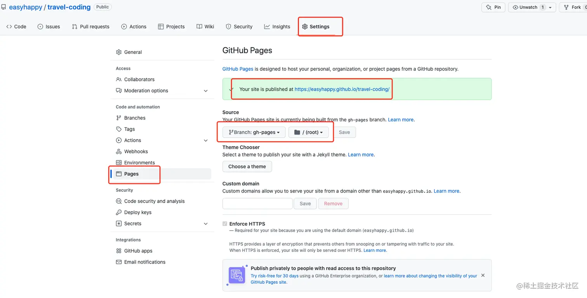587x298 pixels.
Task: Expand the Secrets chevron
Action: [x=206, y=224]
